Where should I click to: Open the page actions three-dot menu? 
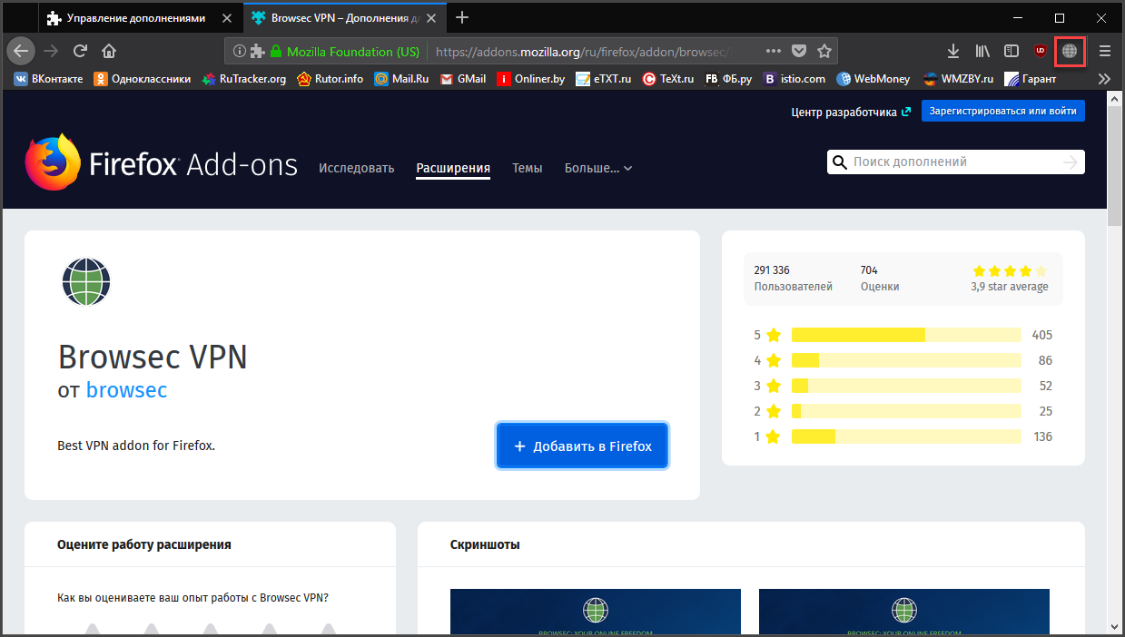pos(774,51)
